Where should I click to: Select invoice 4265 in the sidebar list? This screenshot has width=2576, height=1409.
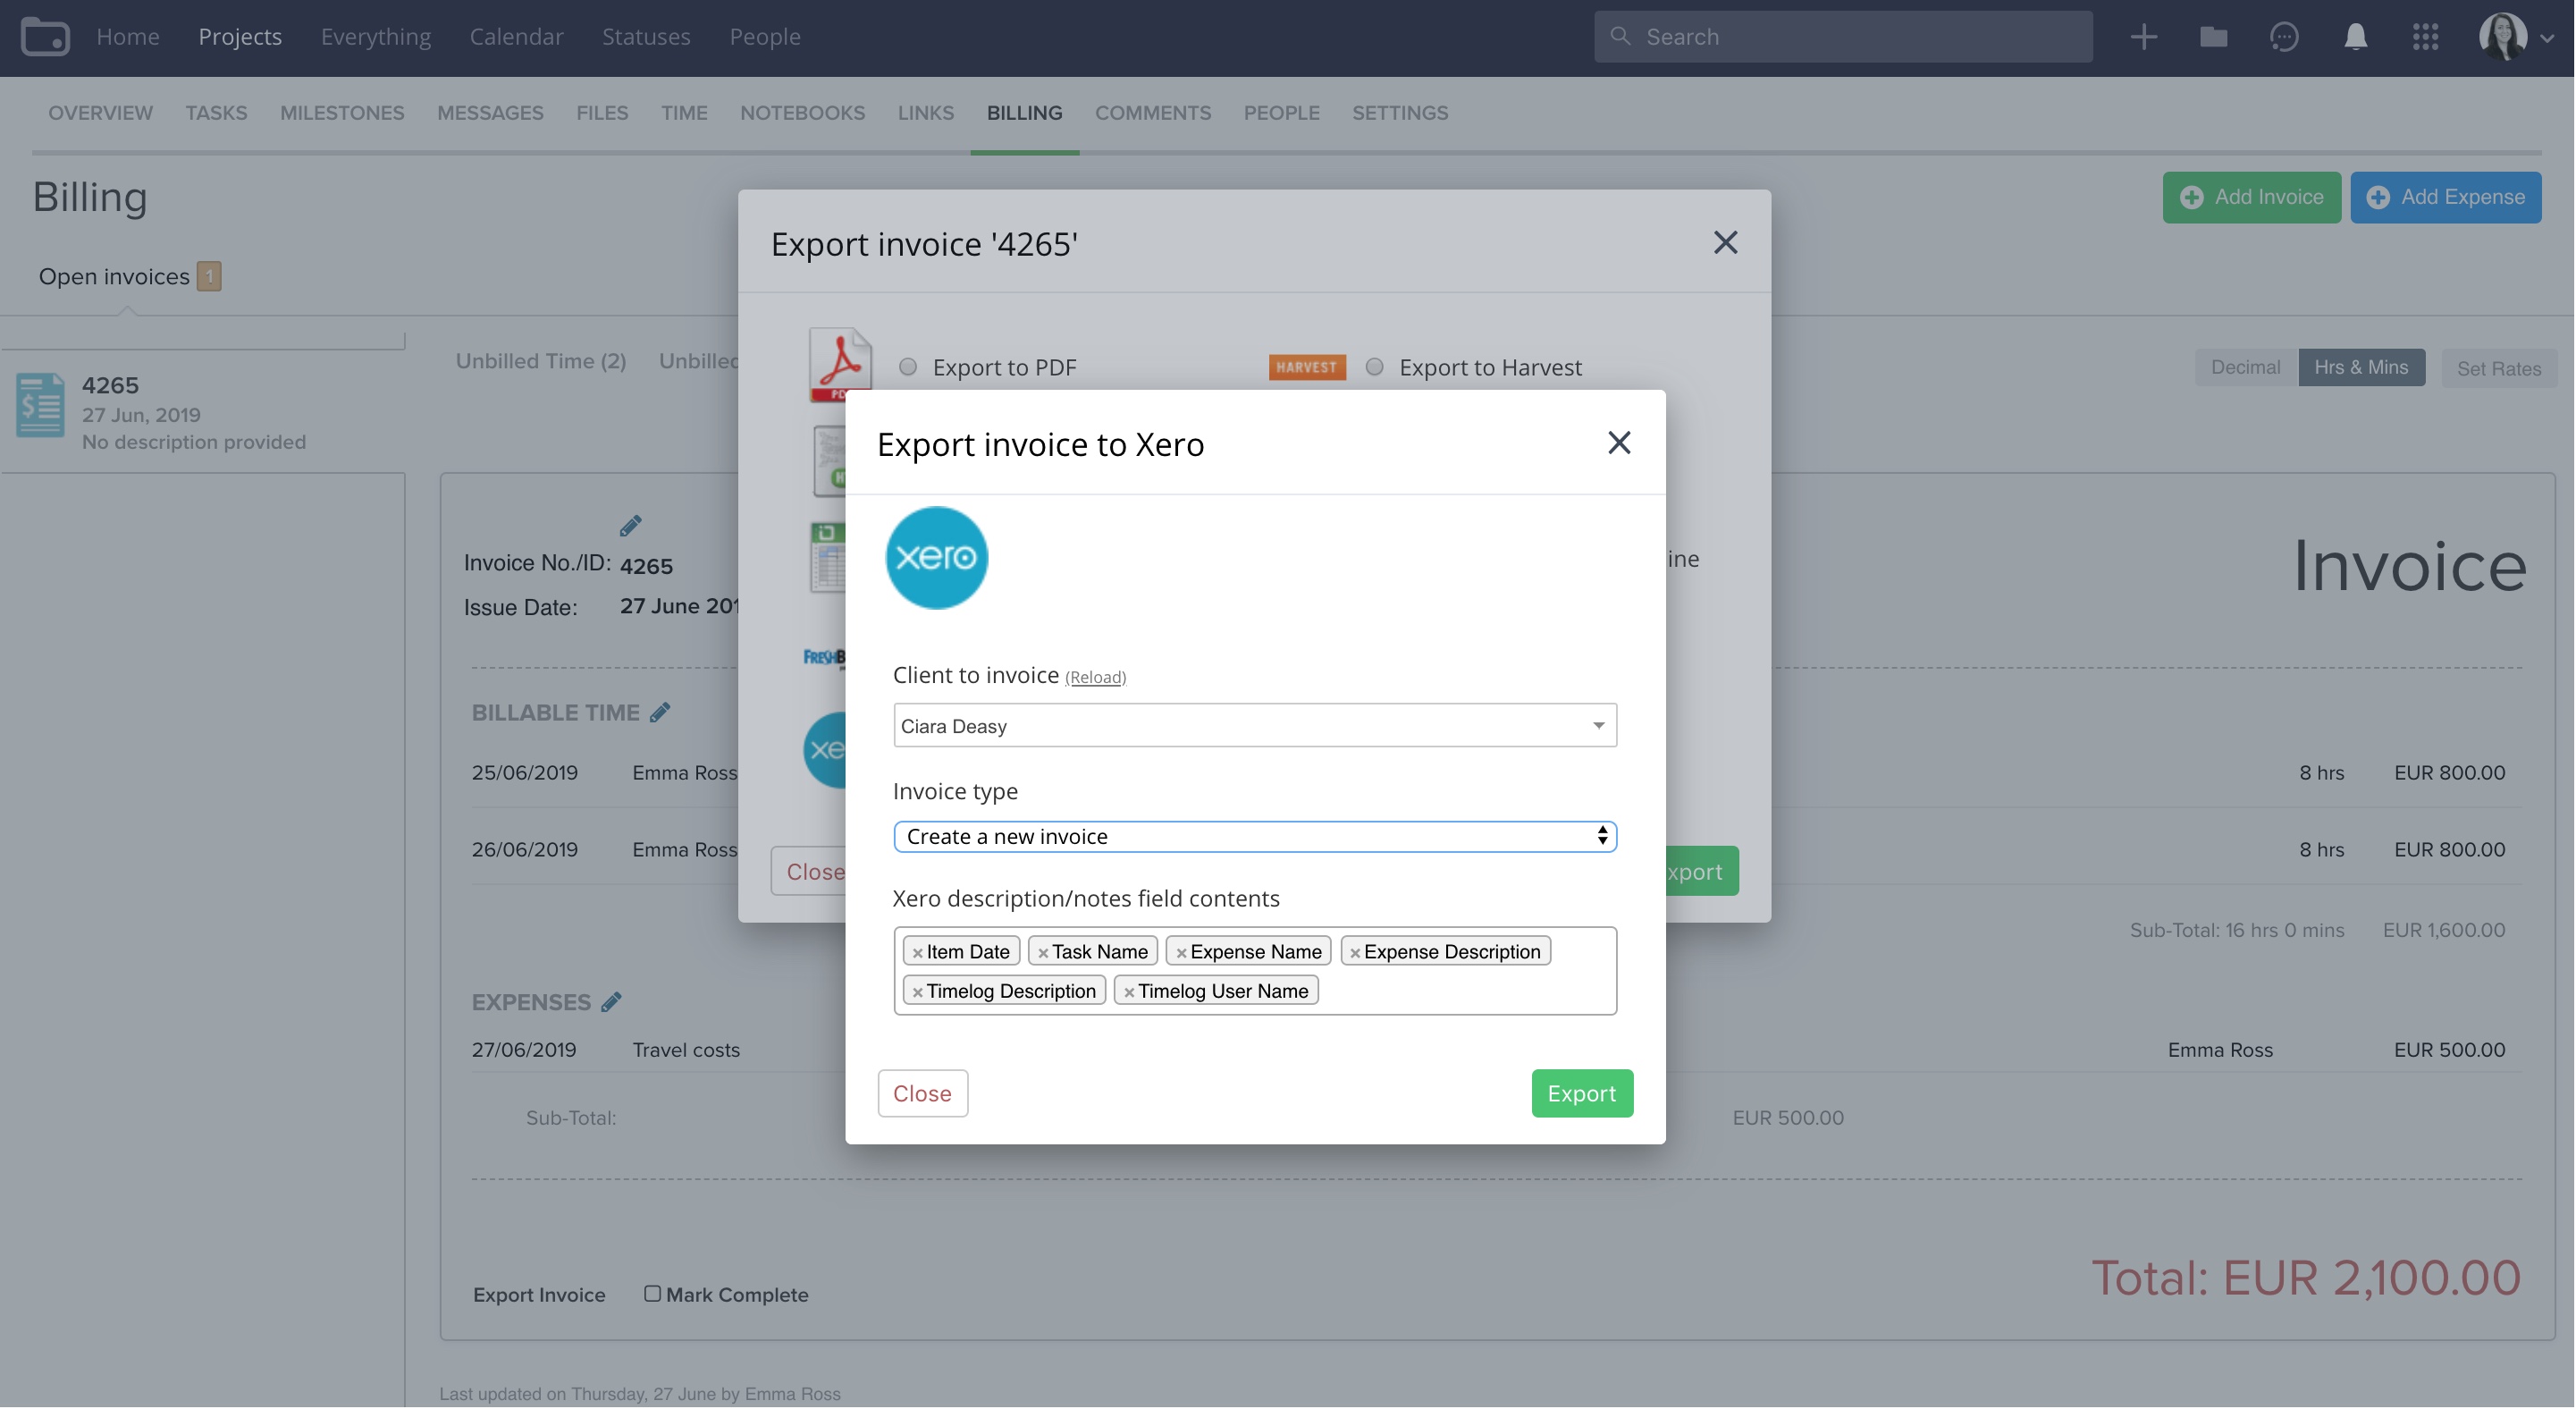pos(203,412)
